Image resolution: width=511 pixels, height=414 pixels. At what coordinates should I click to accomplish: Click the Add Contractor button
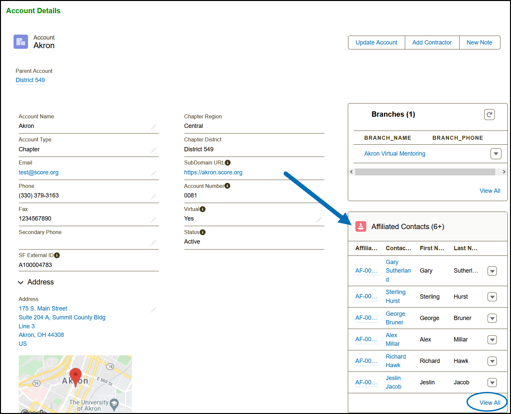(x=432, y=43)
